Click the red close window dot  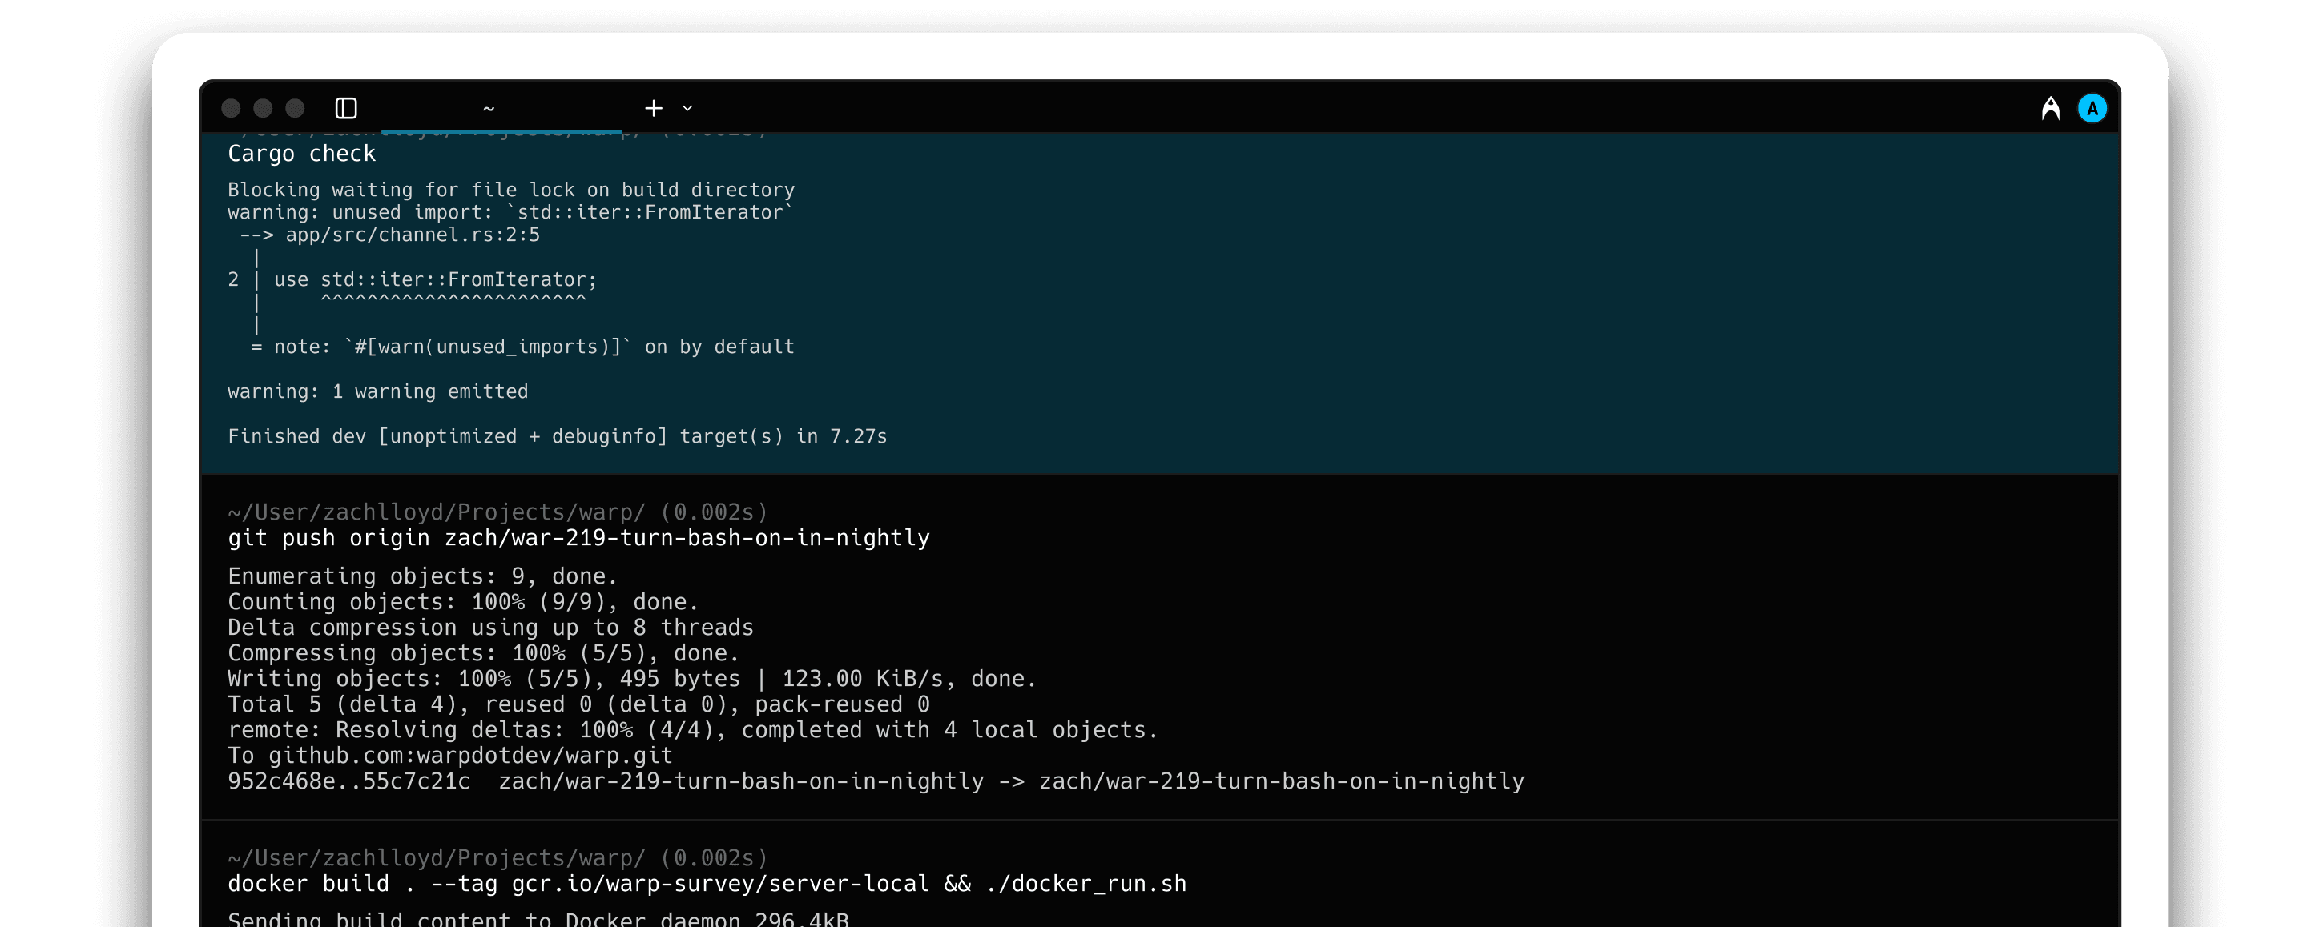click(x=231, y=108)
